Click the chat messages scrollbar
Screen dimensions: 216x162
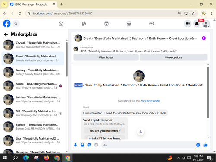[208, 92]
